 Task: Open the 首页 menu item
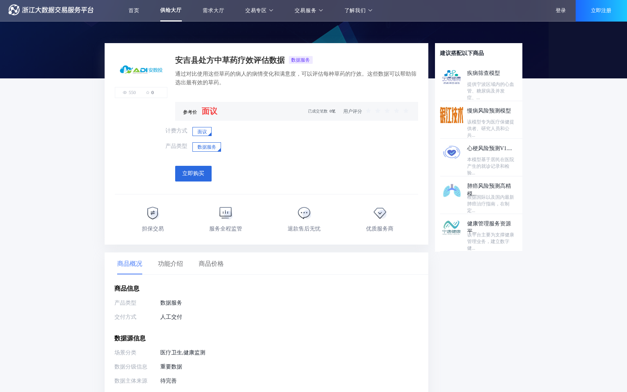134,11
